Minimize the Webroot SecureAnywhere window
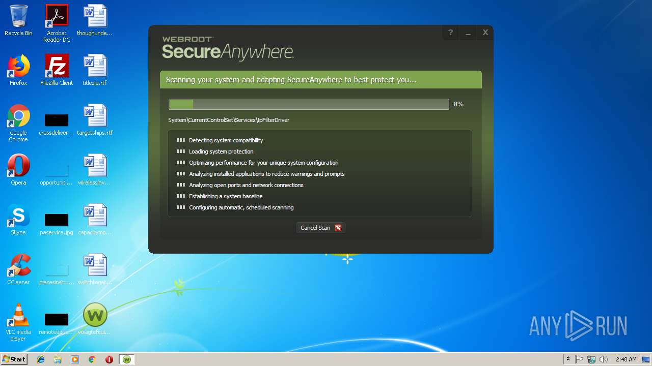 pyautogui.click(x=468, y=33)
